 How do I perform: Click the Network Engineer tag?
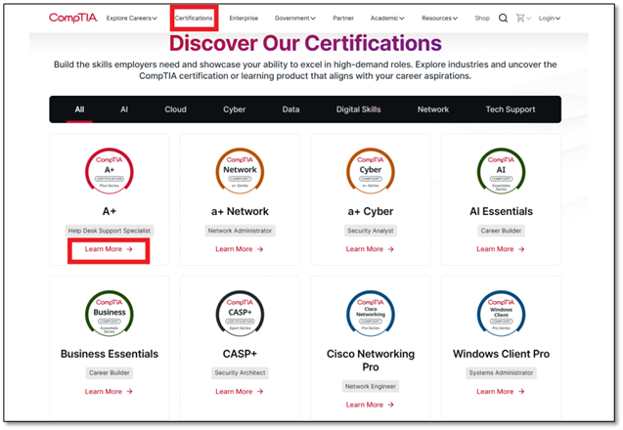[371, 386]
